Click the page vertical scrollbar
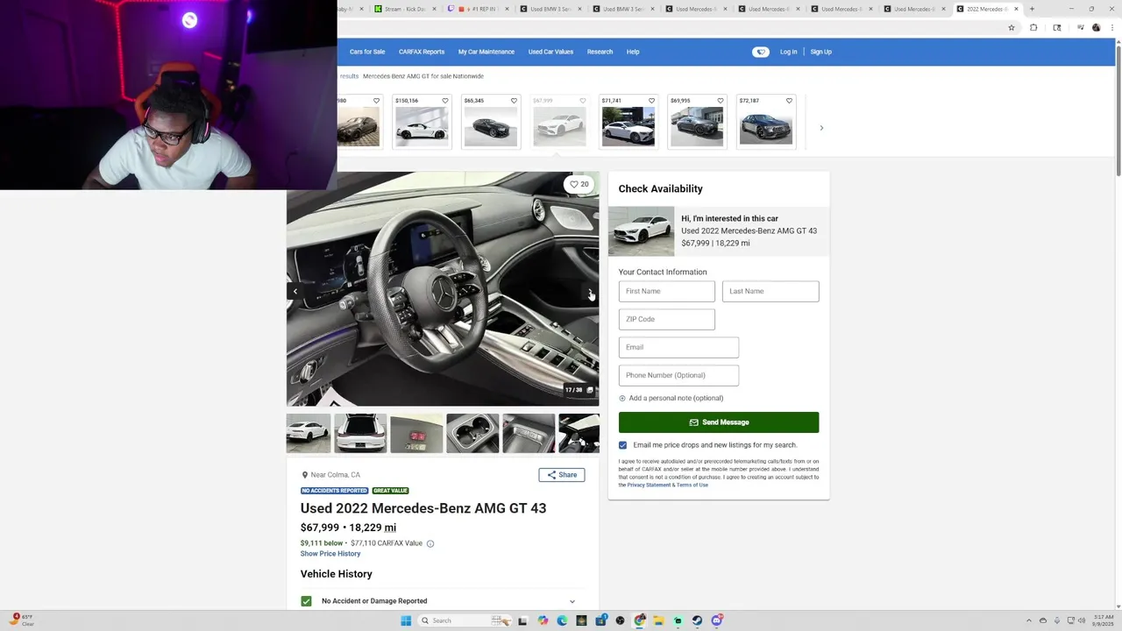1122x631 pixels. [1117, 110]
